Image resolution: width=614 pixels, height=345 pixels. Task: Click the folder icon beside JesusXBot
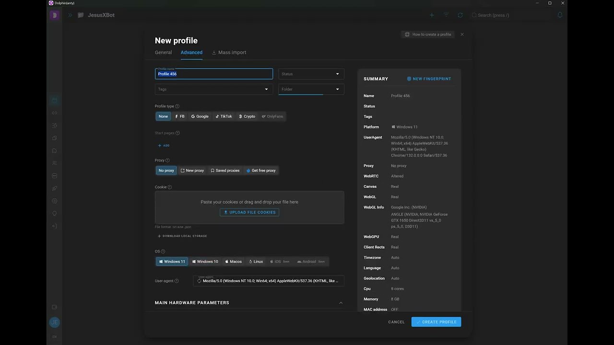(81, 15)
